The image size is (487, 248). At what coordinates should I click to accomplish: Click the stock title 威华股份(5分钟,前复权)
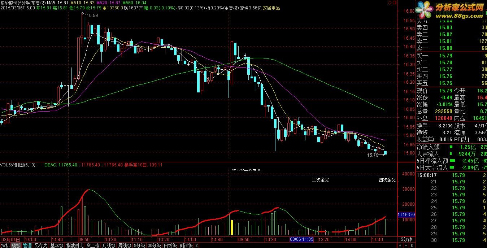pos(23,3)
